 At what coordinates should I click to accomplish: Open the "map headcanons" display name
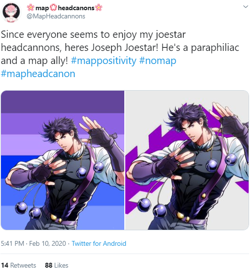[x=65, y=8]
